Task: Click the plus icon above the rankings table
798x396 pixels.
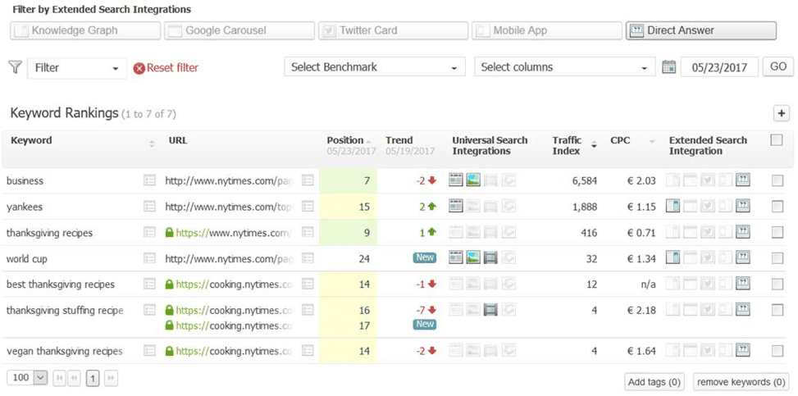Action: [x=781, y=113]
